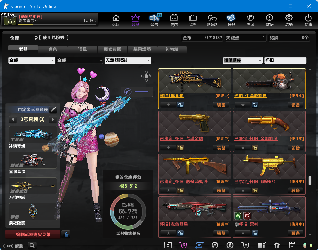
Task: Edit custom weapon set with pencil icon
Action: click(x=53, y=109)
